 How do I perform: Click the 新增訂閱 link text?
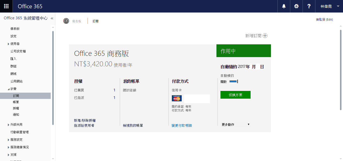click(253, 36)
